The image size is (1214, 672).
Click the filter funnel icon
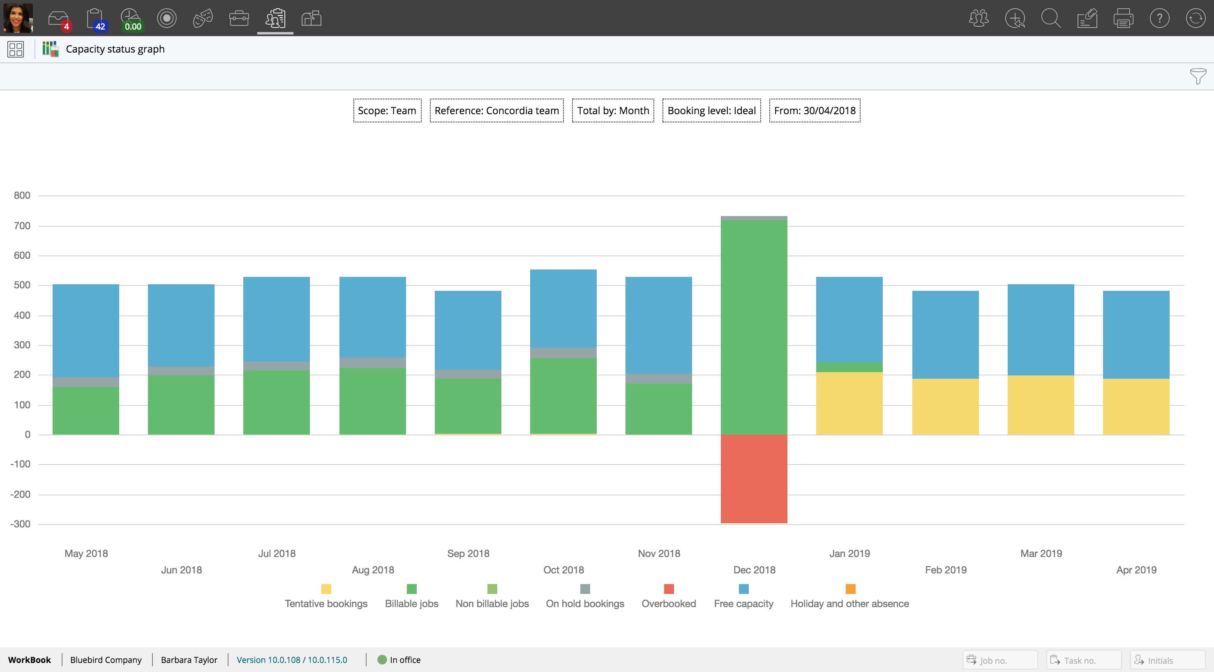point(1198,76)
